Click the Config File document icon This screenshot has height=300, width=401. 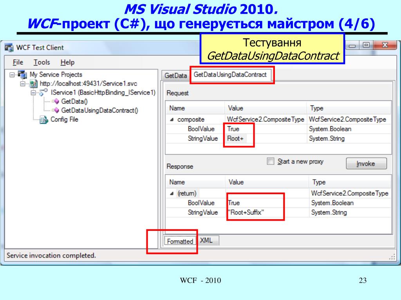44,120
